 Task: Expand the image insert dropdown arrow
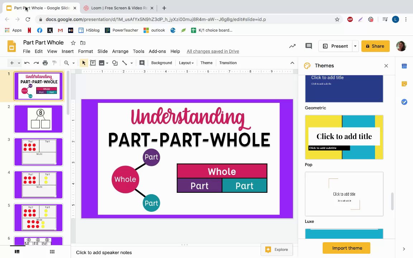(107, 63)
